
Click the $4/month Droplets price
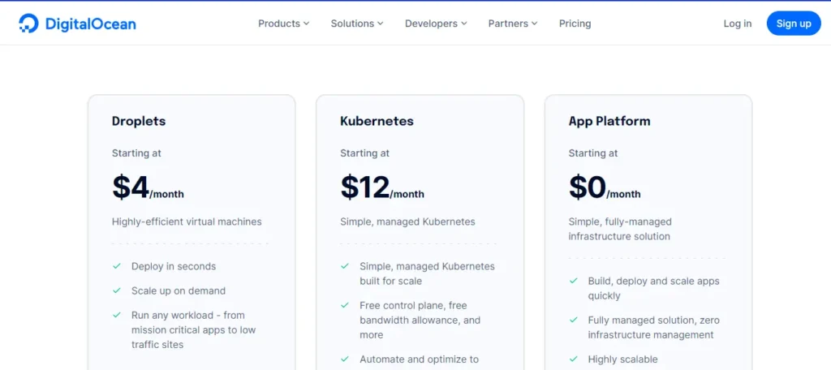click(x=148, y=187)
